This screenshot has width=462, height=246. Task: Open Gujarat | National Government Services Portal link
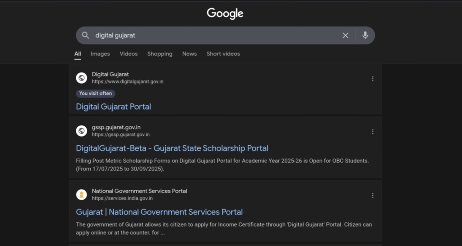[x=159, y=212]
